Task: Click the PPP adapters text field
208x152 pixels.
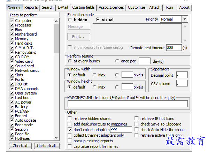Action: pos(121,129)
